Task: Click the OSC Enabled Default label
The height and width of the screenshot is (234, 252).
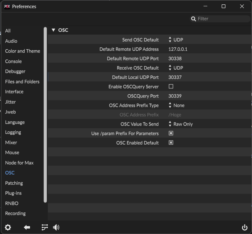Action: coord(137,143)
